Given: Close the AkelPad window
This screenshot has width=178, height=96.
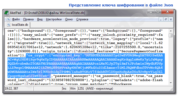Looking at the screenshot, I should pos(167,12).
